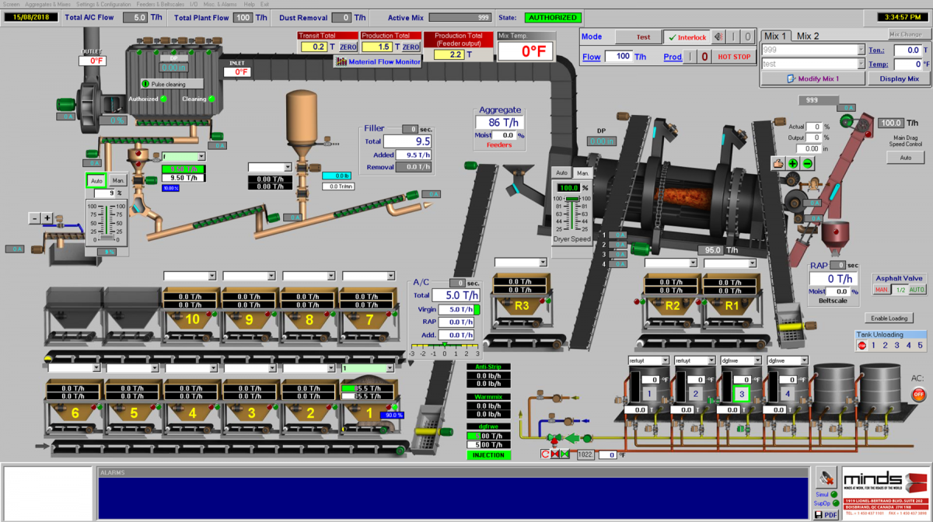933x522 pixels.
Task: Click the burner hand manual icon
Action: coord(777,163)
